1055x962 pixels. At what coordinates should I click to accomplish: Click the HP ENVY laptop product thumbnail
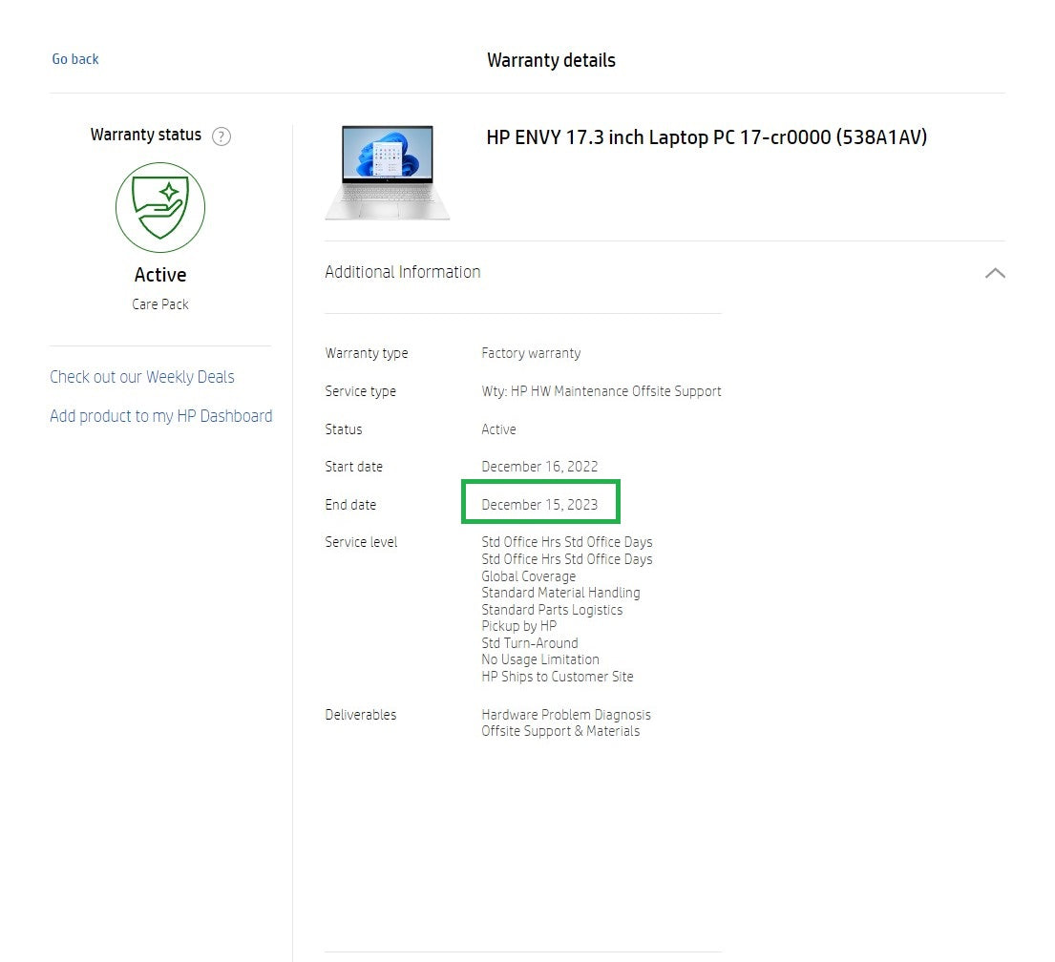[x=387, y=172]
